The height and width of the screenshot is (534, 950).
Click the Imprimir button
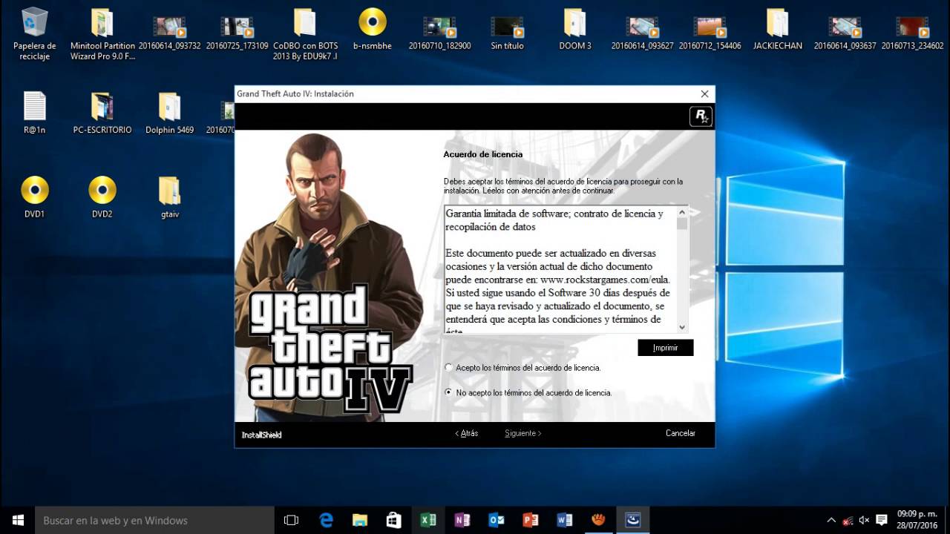pos(666,348)
